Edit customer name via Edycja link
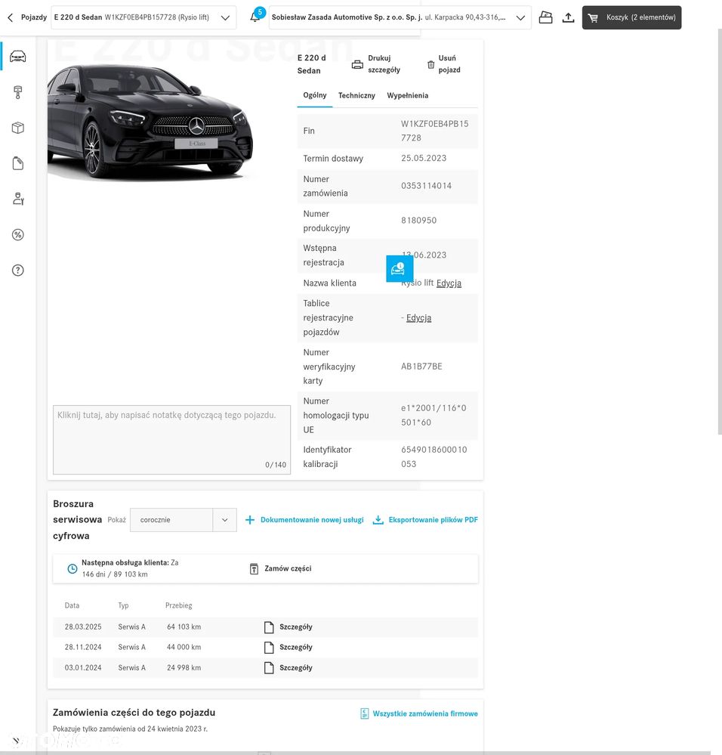The image size is (722, 755). (x=449, y=283)
